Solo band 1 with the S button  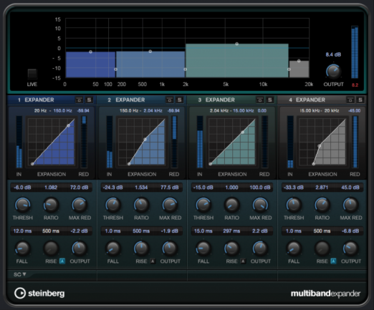tap(89, 100)
